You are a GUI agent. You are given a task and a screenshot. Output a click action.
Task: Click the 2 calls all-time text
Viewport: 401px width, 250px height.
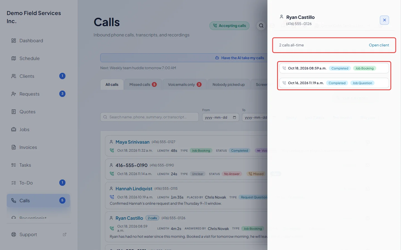[x=292, y=45]
